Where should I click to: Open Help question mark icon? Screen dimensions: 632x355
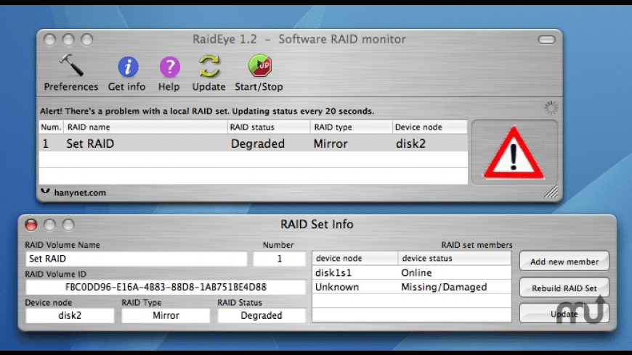[169, 68]
